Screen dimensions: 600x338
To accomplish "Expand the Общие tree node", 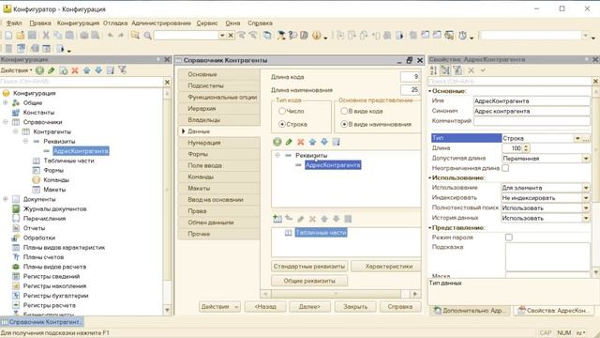I will tap(6, 102).
